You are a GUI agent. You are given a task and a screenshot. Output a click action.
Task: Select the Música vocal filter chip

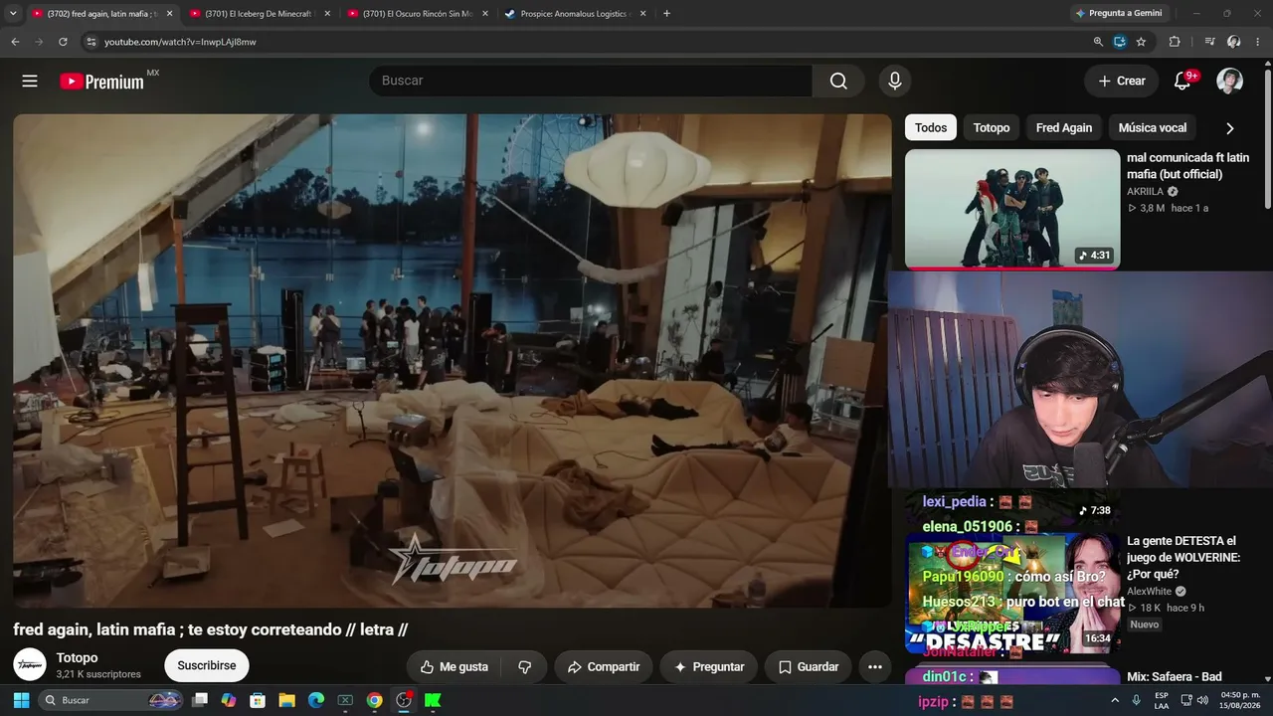1153,128
